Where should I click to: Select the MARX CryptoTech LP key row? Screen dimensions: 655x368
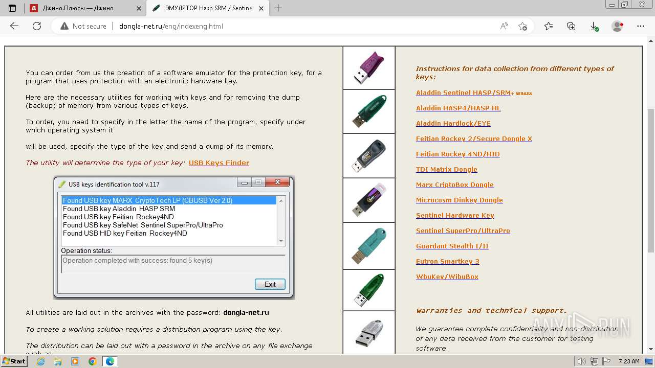[x=169, y=200]
